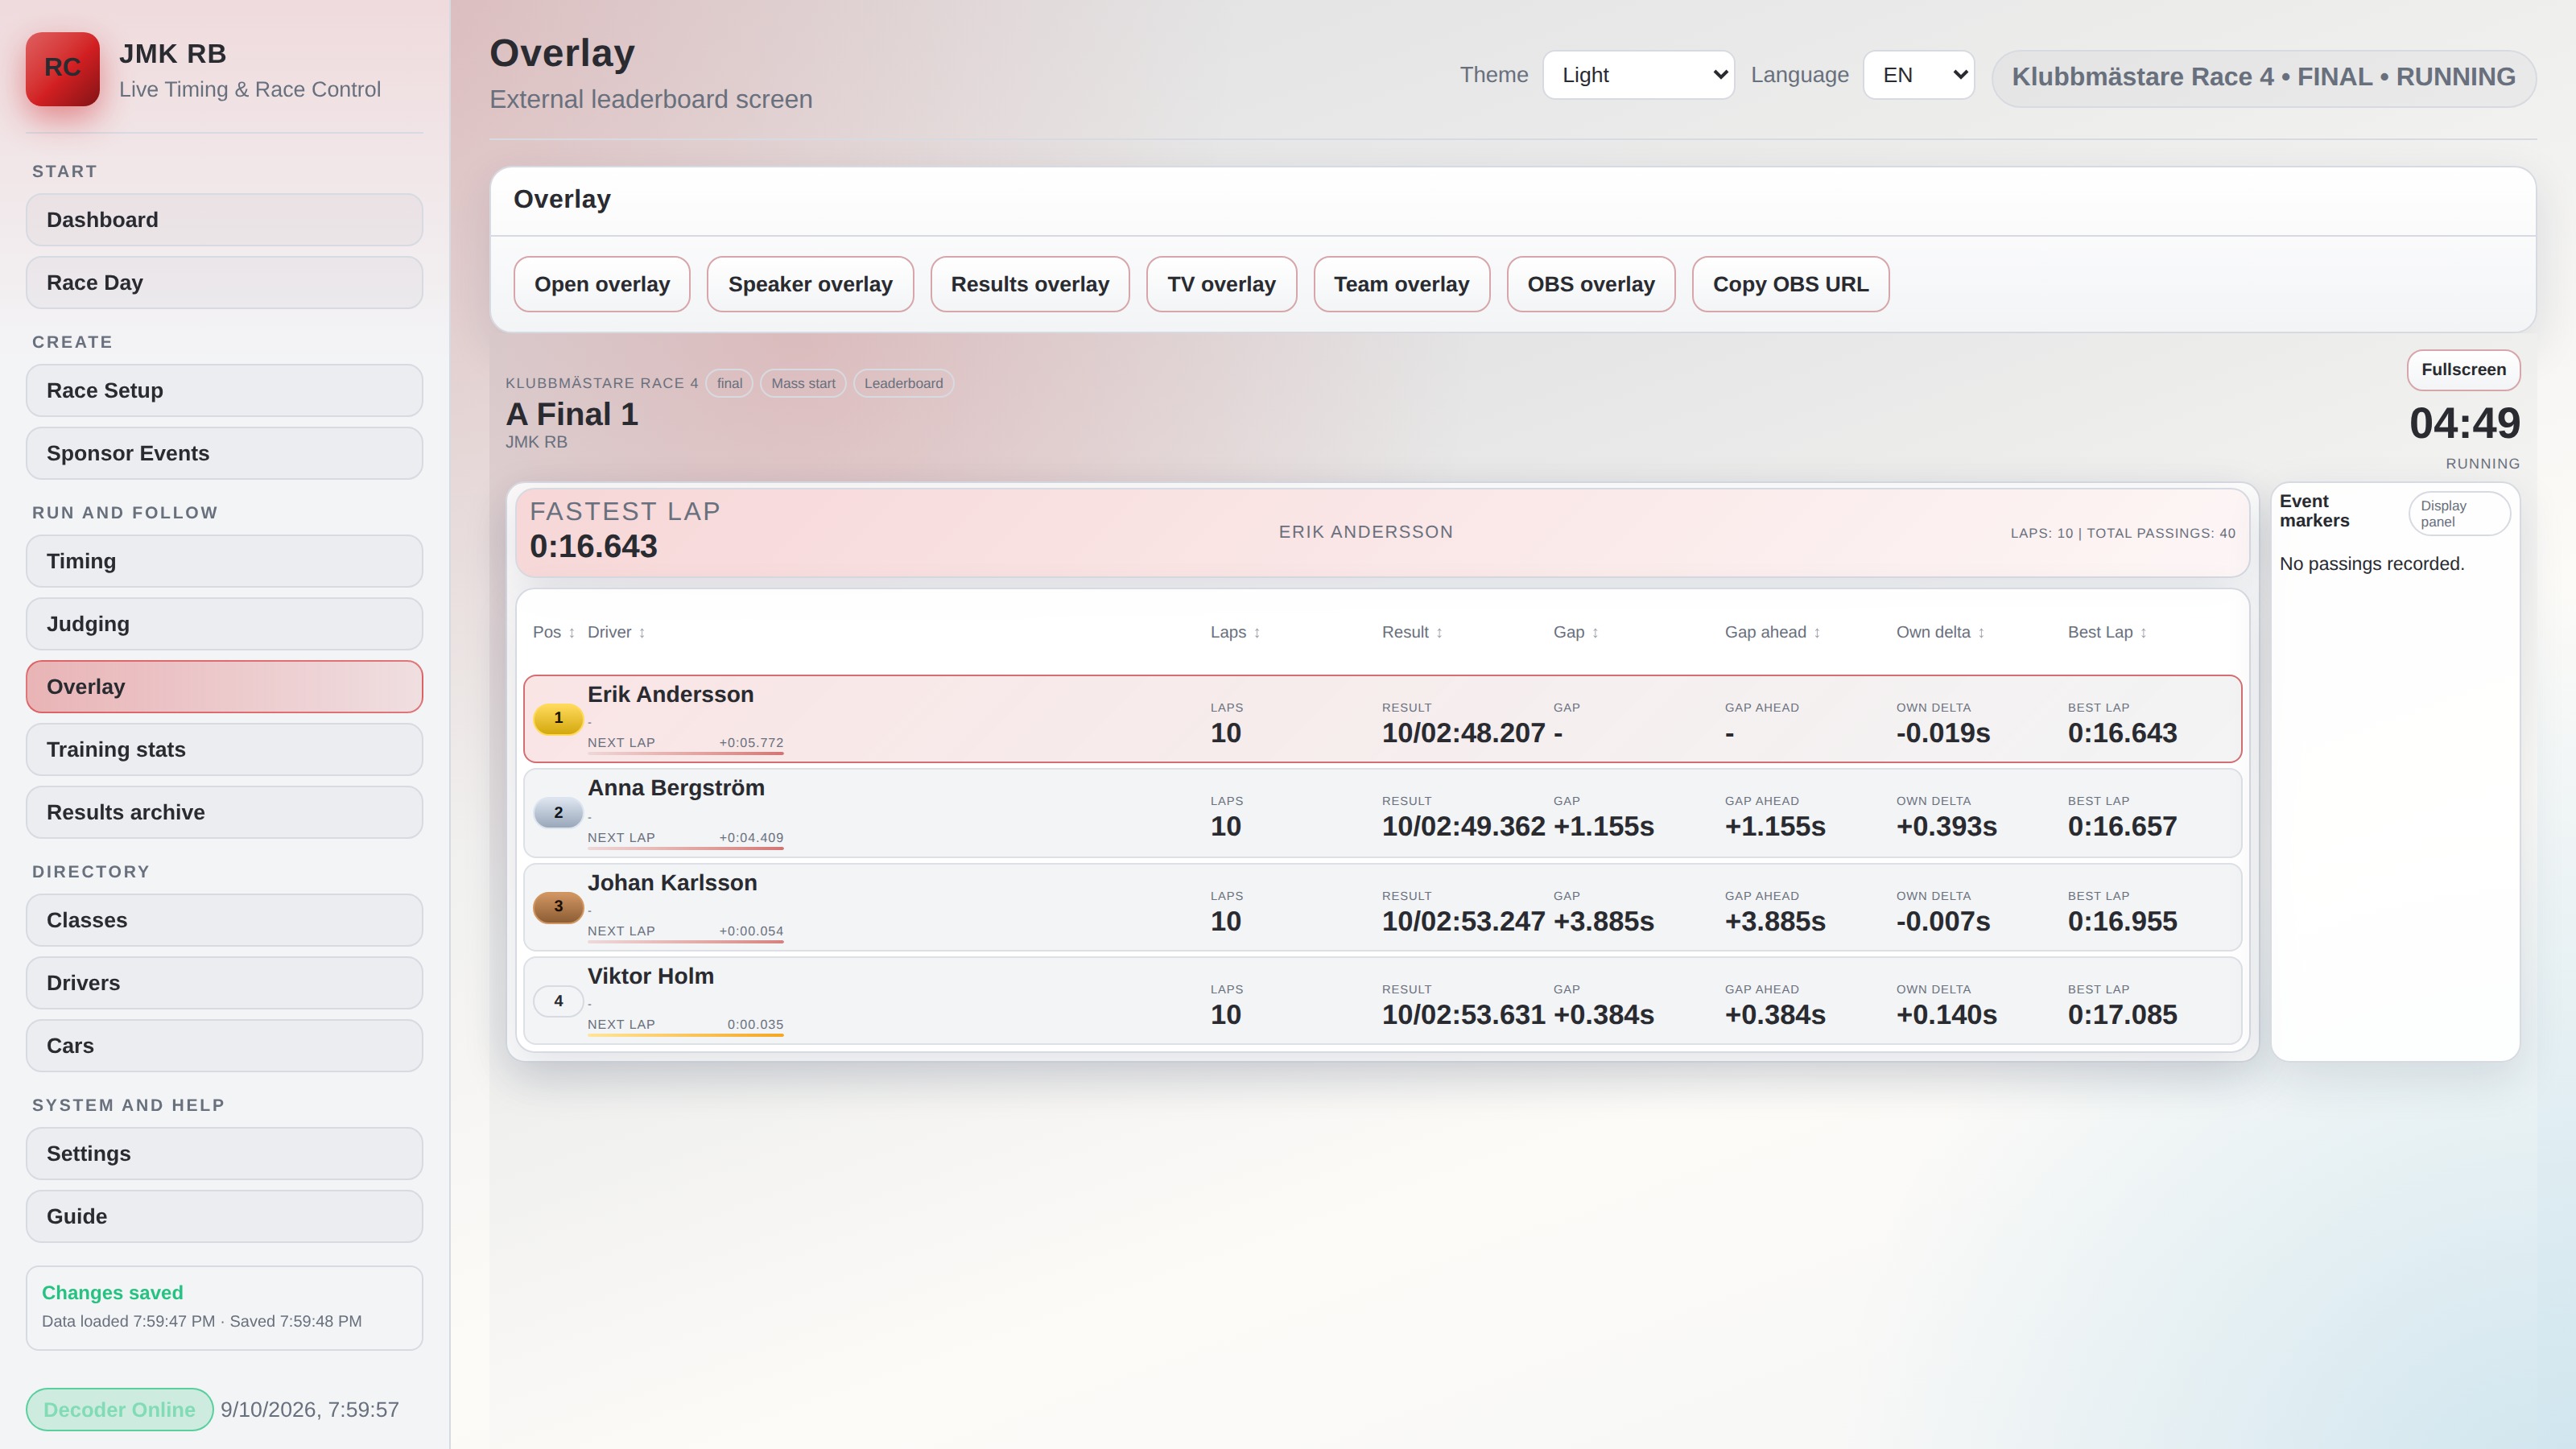Select the Viktor Holm leaderboard row
This screenshot has height=1449, width=2576.
1382,1001
